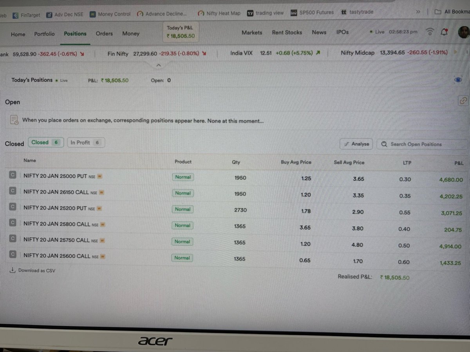Go to the Home tab

pos(18,34)
